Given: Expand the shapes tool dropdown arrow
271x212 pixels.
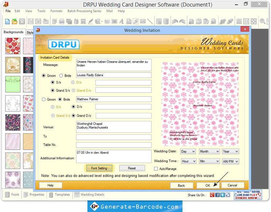Looking at the screenshot, I should (x=102, y=22).
